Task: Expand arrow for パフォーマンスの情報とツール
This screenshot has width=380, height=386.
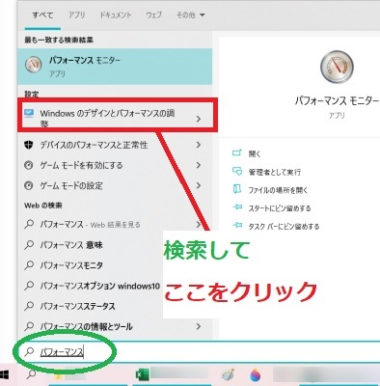Action: point(199,326)
